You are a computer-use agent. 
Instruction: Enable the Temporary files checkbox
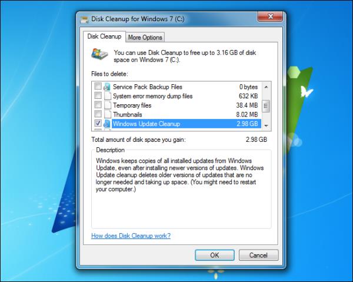pyautogui.click(x=98, y=105)
